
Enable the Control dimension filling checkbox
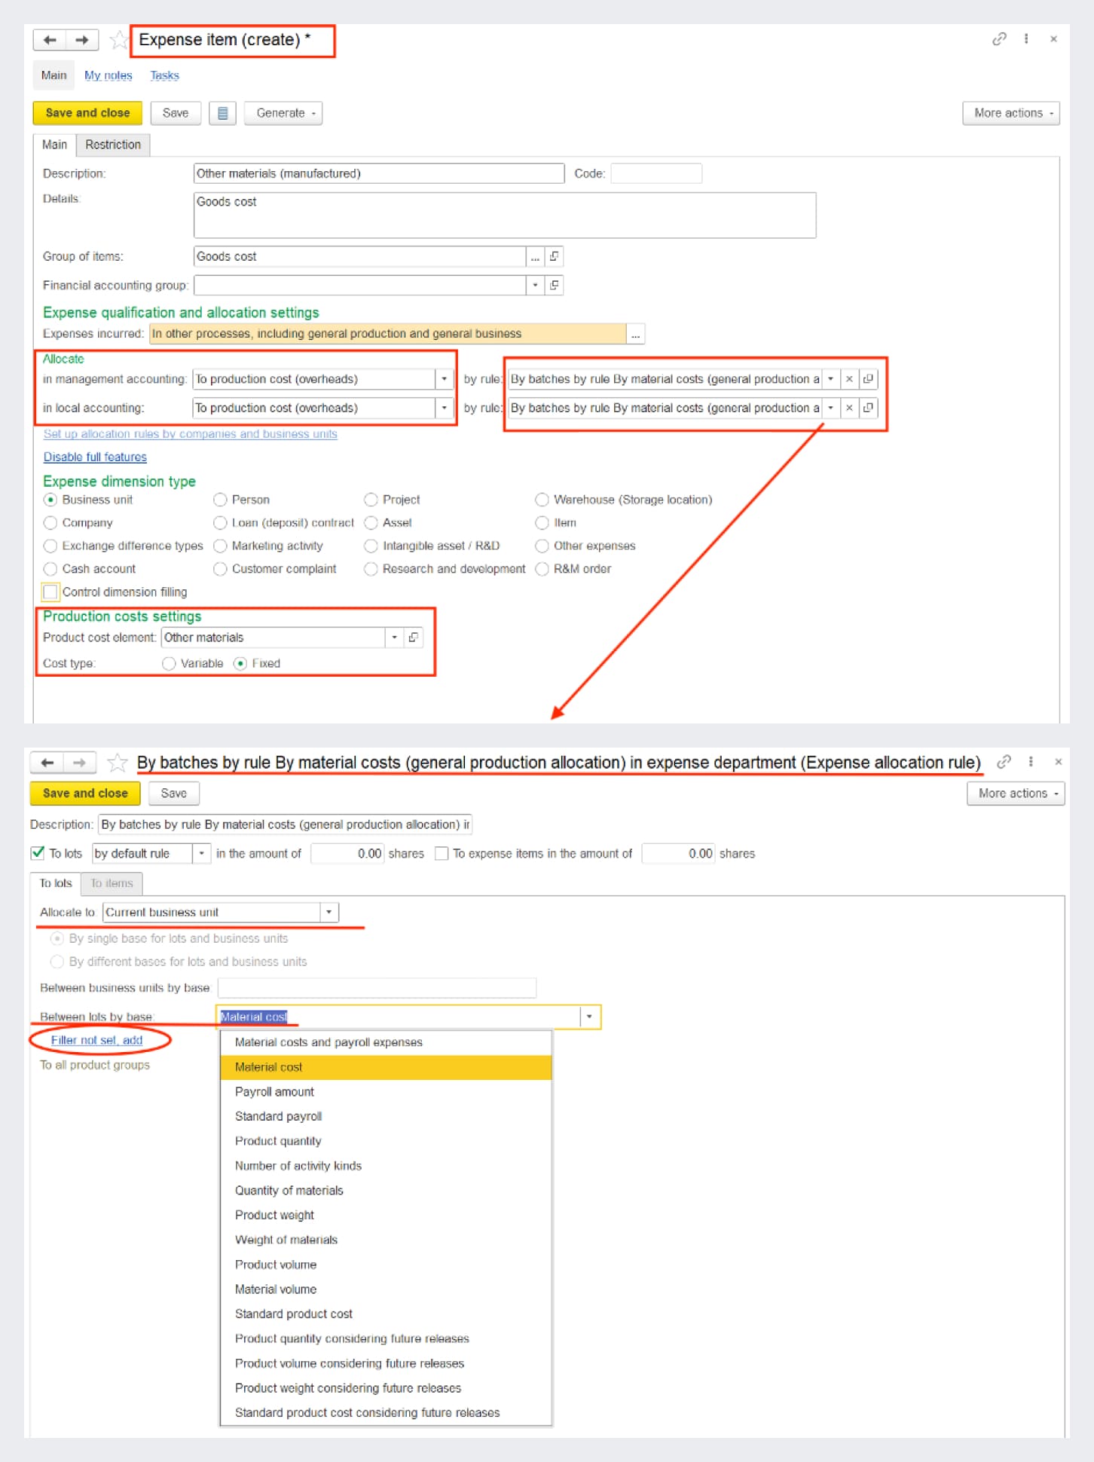coord(50,592)
